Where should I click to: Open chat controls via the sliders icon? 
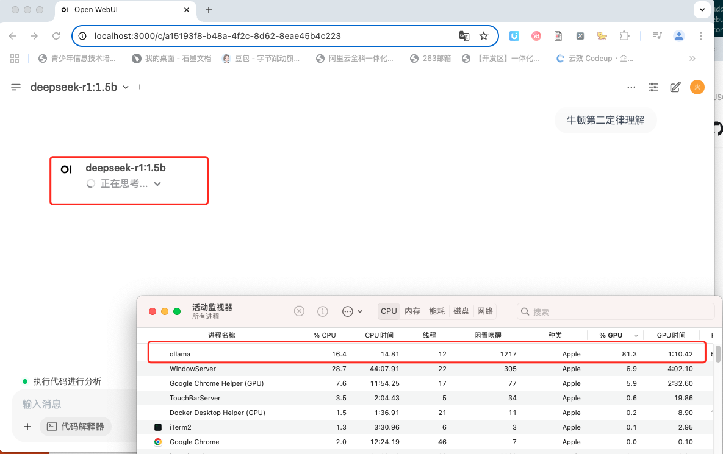pos(653,87)
